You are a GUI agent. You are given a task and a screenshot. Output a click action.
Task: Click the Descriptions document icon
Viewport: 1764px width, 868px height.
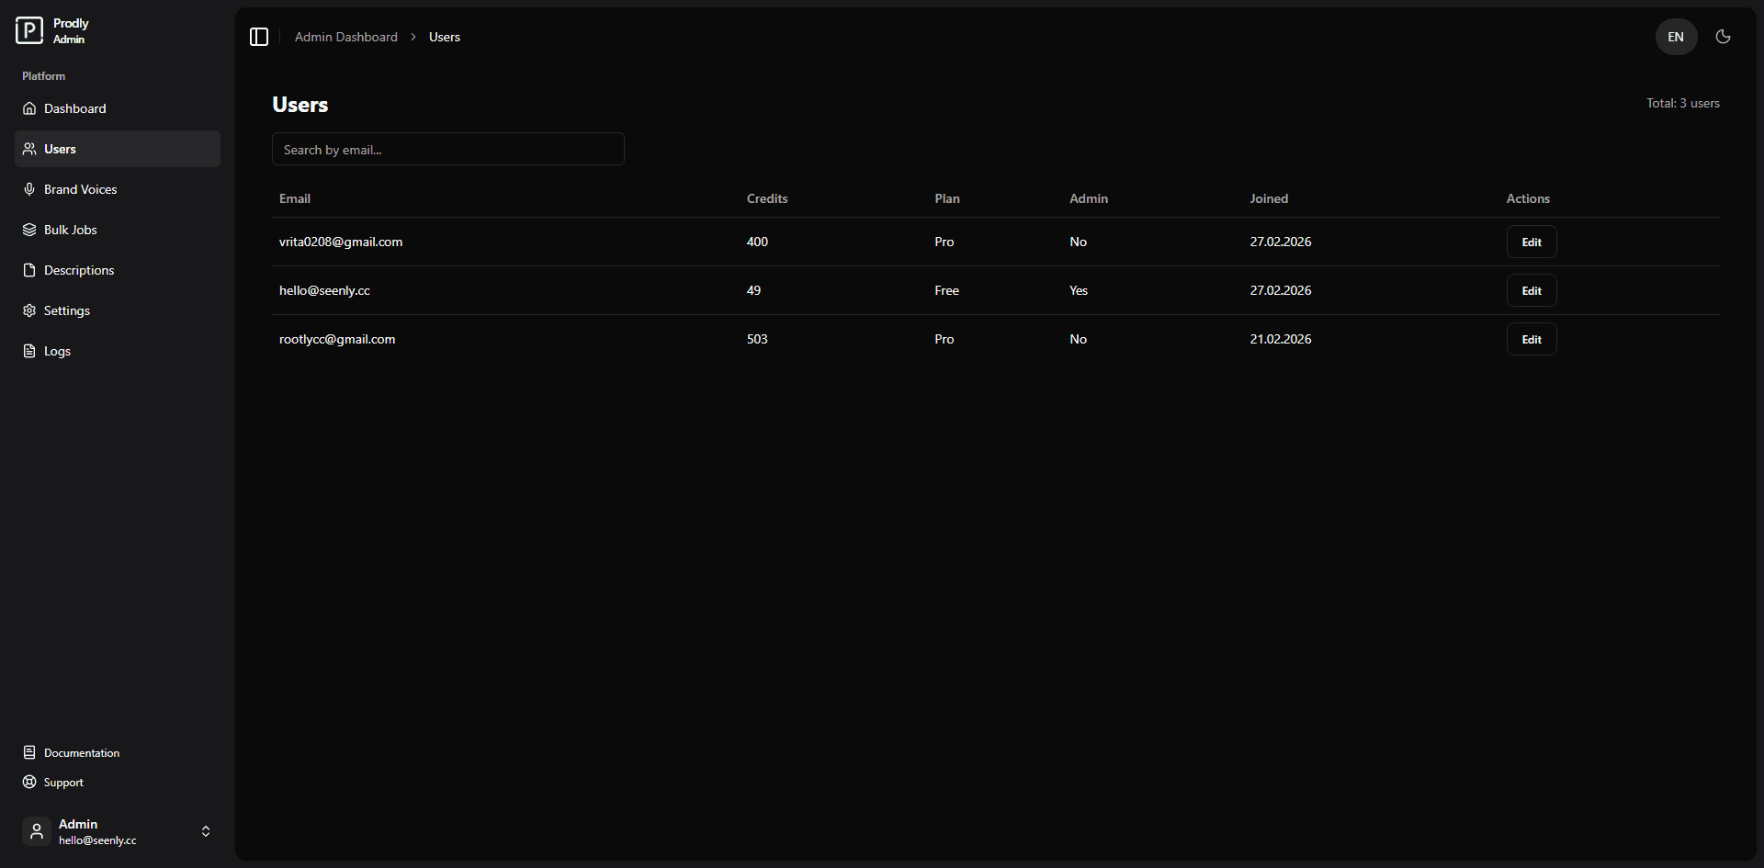(x=28, y=269)
